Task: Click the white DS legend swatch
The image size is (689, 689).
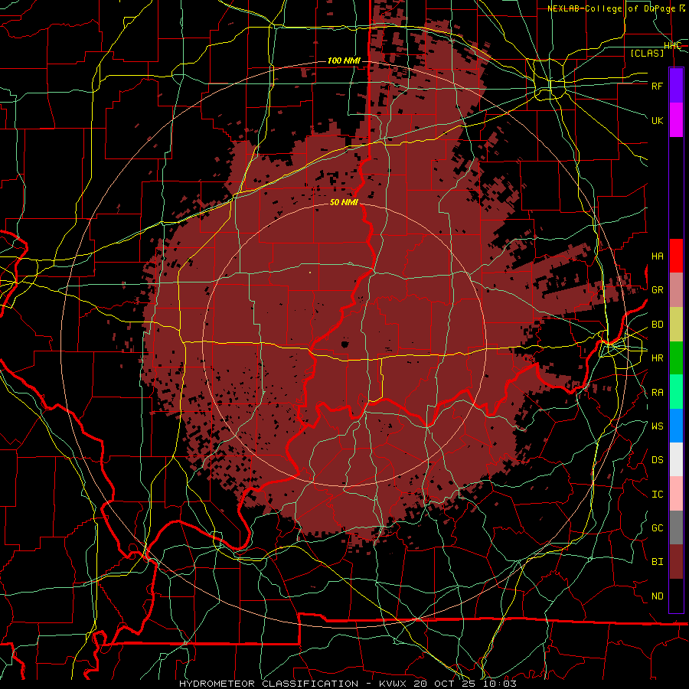Action: click(x=676, y=459)
